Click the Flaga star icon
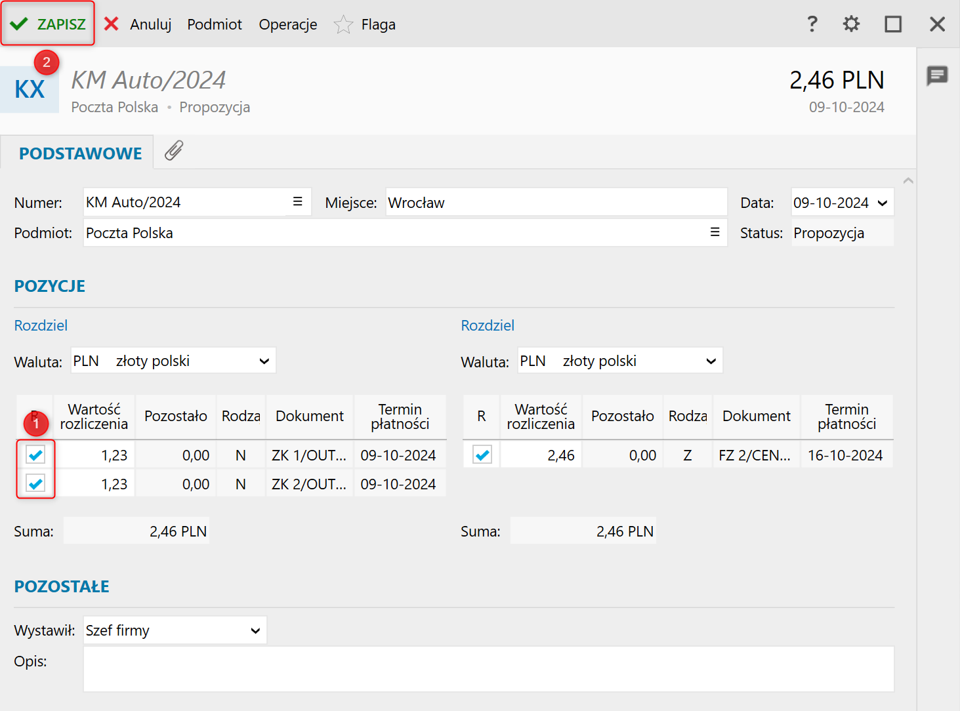 pyautogui.click(x=343, y=25)
